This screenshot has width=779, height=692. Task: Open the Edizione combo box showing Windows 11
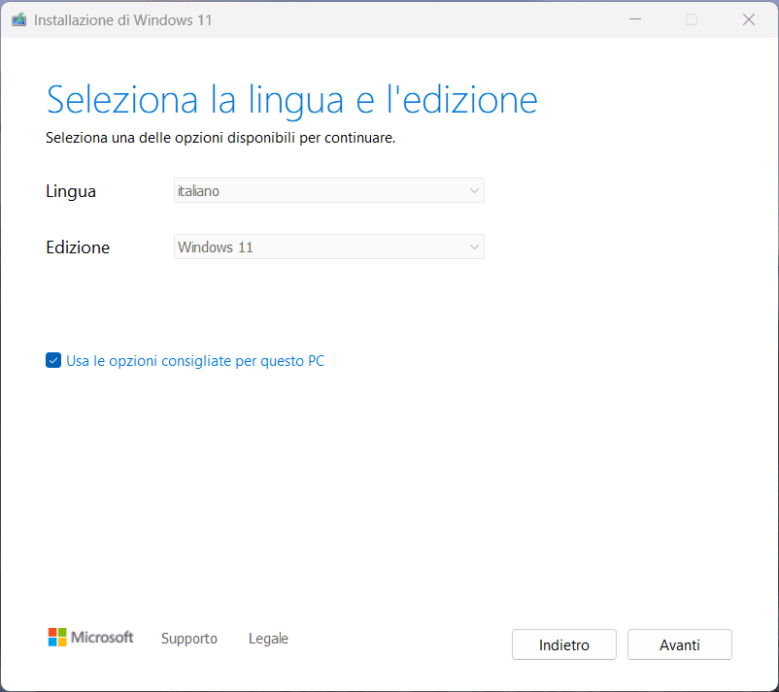pos(321,247)
